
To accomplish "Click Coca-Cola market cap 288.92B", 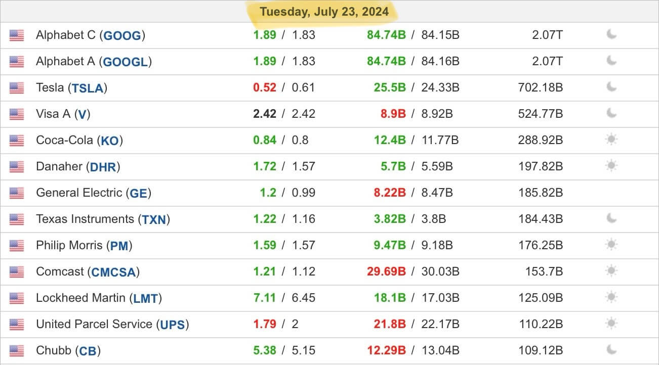I will tap(540, 140).
